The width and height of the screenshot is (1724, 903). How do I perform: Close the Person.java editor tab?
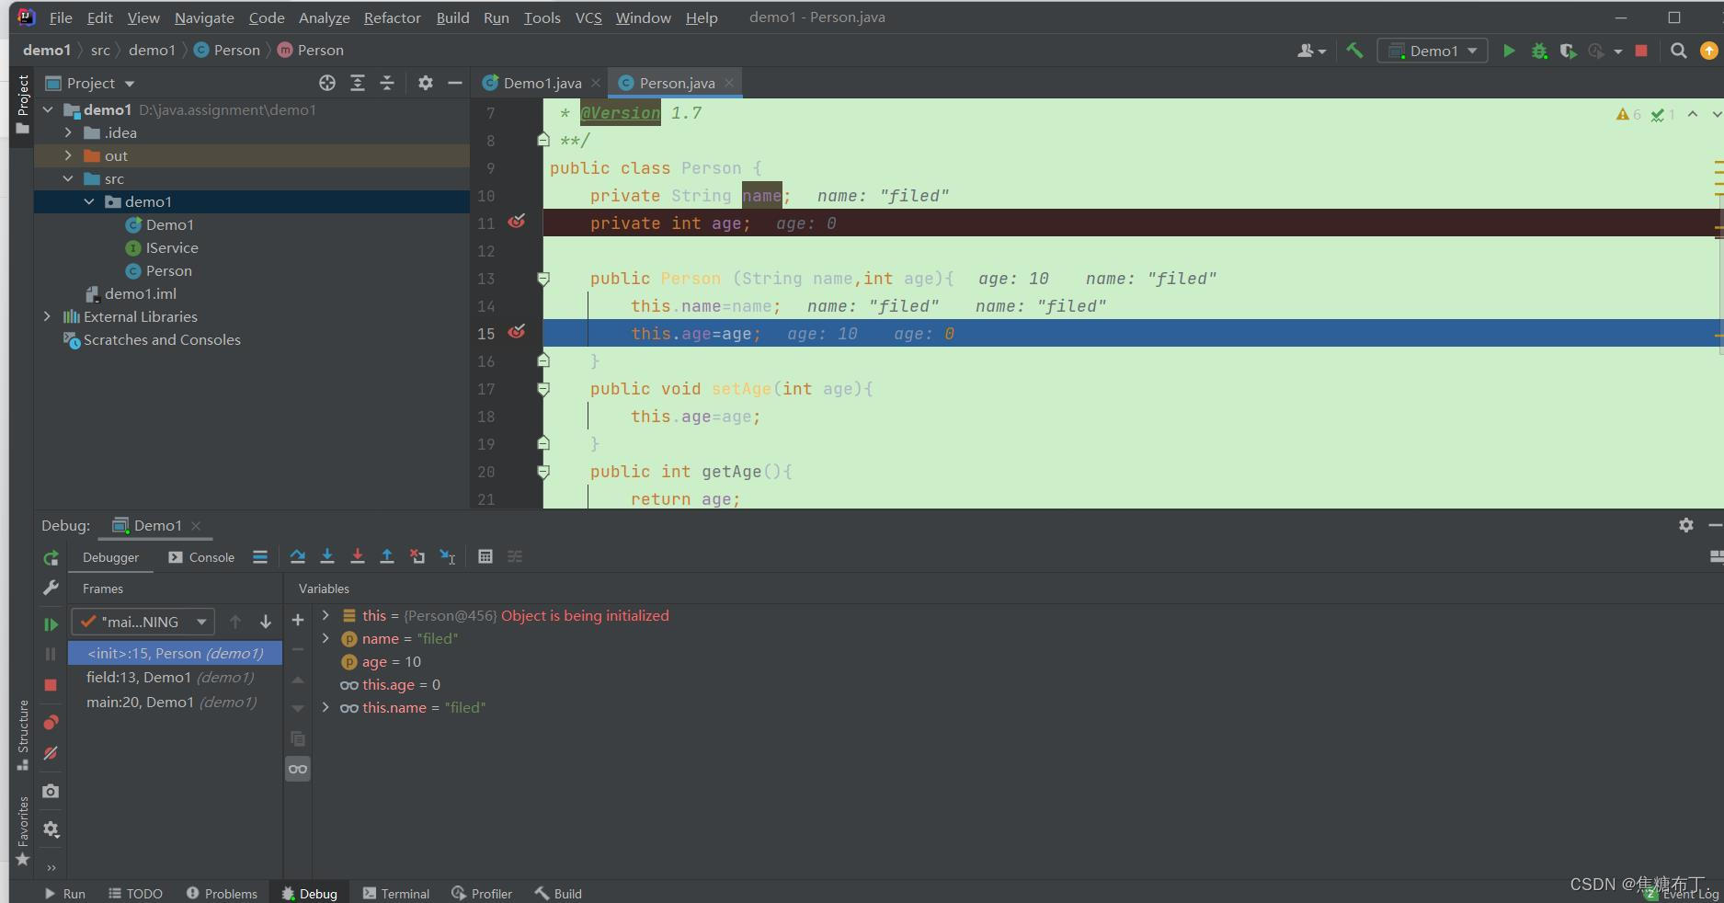click(x=729, y=83)
